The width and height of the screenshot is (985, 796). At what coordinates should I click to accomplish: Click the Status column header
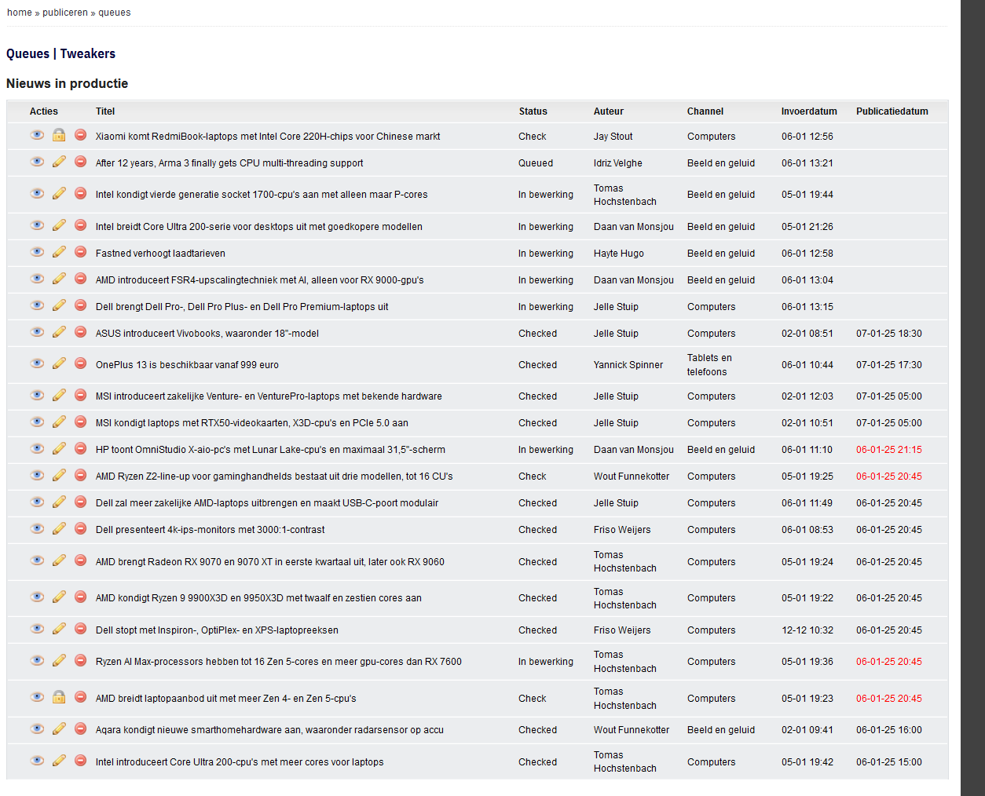[533, 111]
